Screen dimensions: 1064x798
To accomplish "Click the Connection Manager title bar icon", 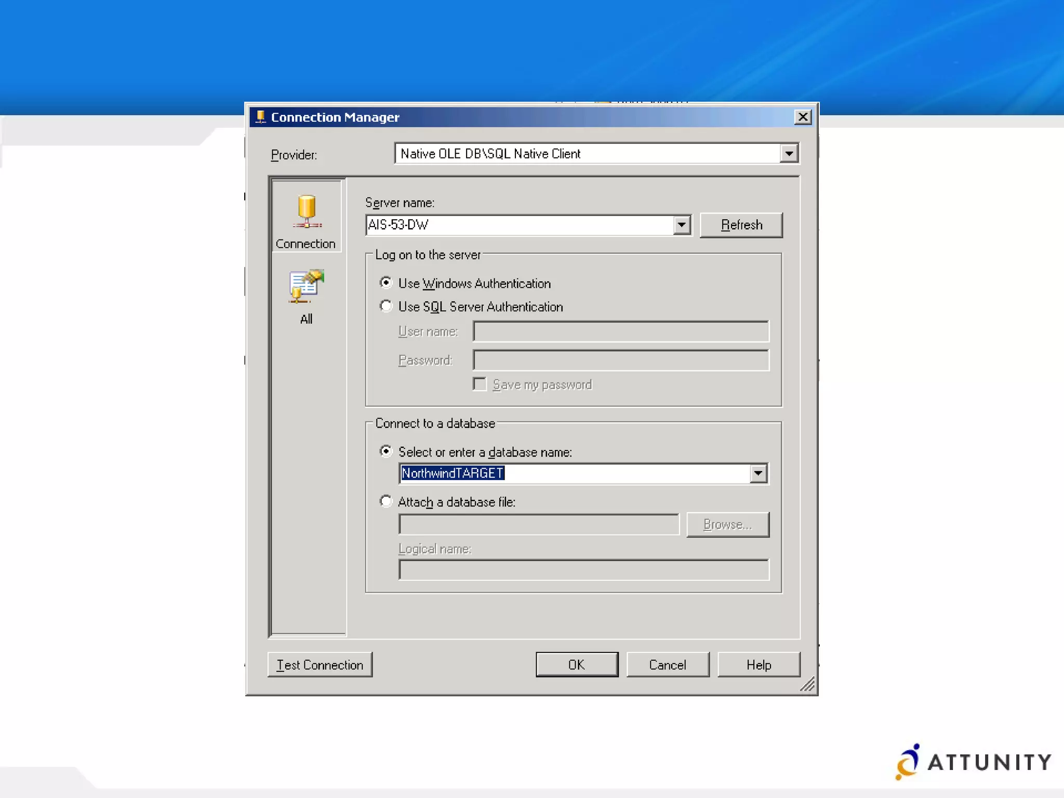I will coord(261,117).
